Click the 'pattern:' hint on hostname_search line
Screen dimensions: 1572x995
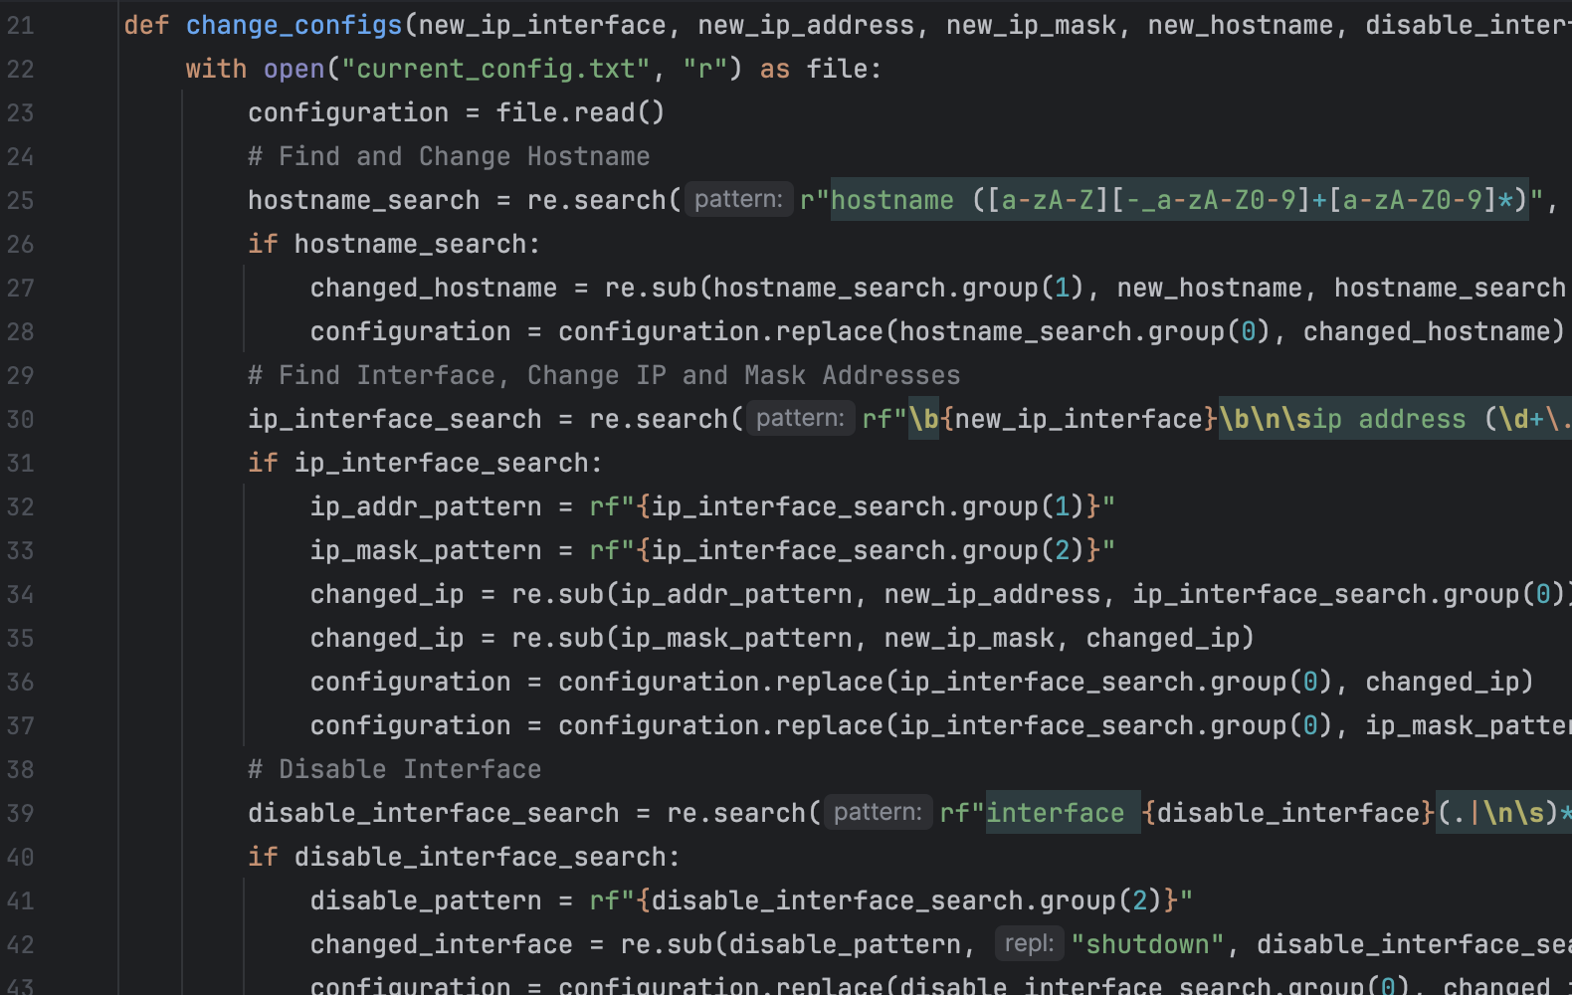[738, 199]
